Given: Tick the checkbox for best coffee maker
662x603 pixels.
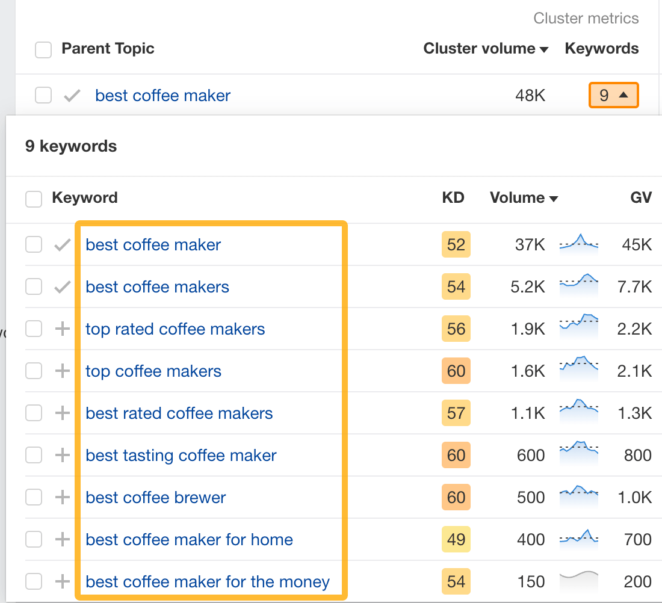Looking at the screenshot, I should [x=34, y=244].
